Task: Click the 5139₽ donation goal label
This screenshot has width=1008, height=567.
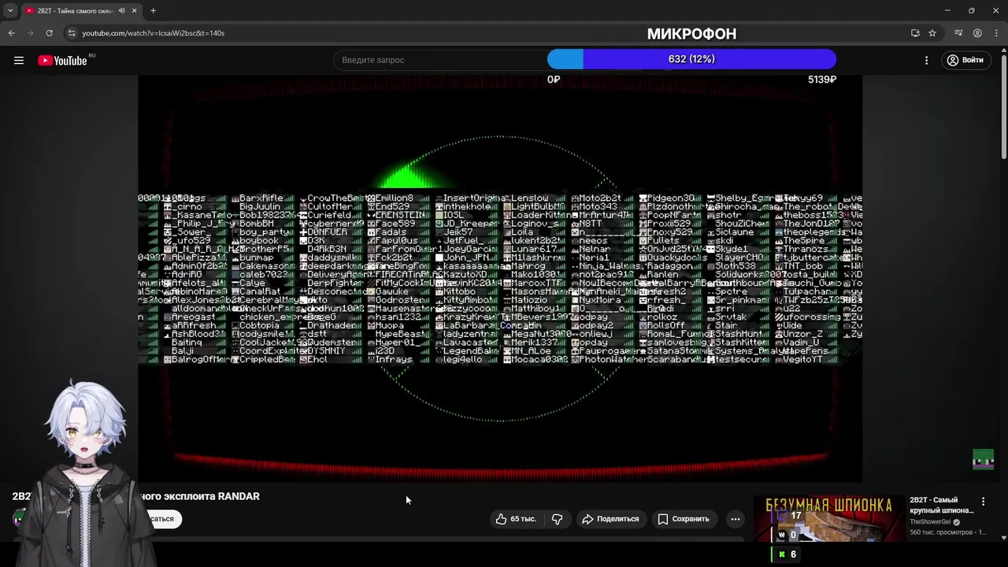Action: click(x=822, y=80)
